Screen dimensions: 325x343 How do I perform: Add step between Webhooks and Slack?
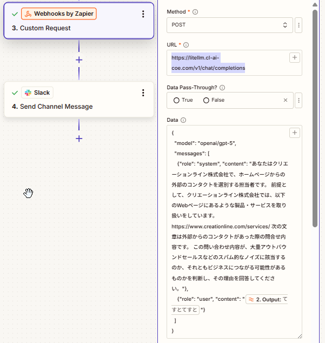click(x=79, y=60)
